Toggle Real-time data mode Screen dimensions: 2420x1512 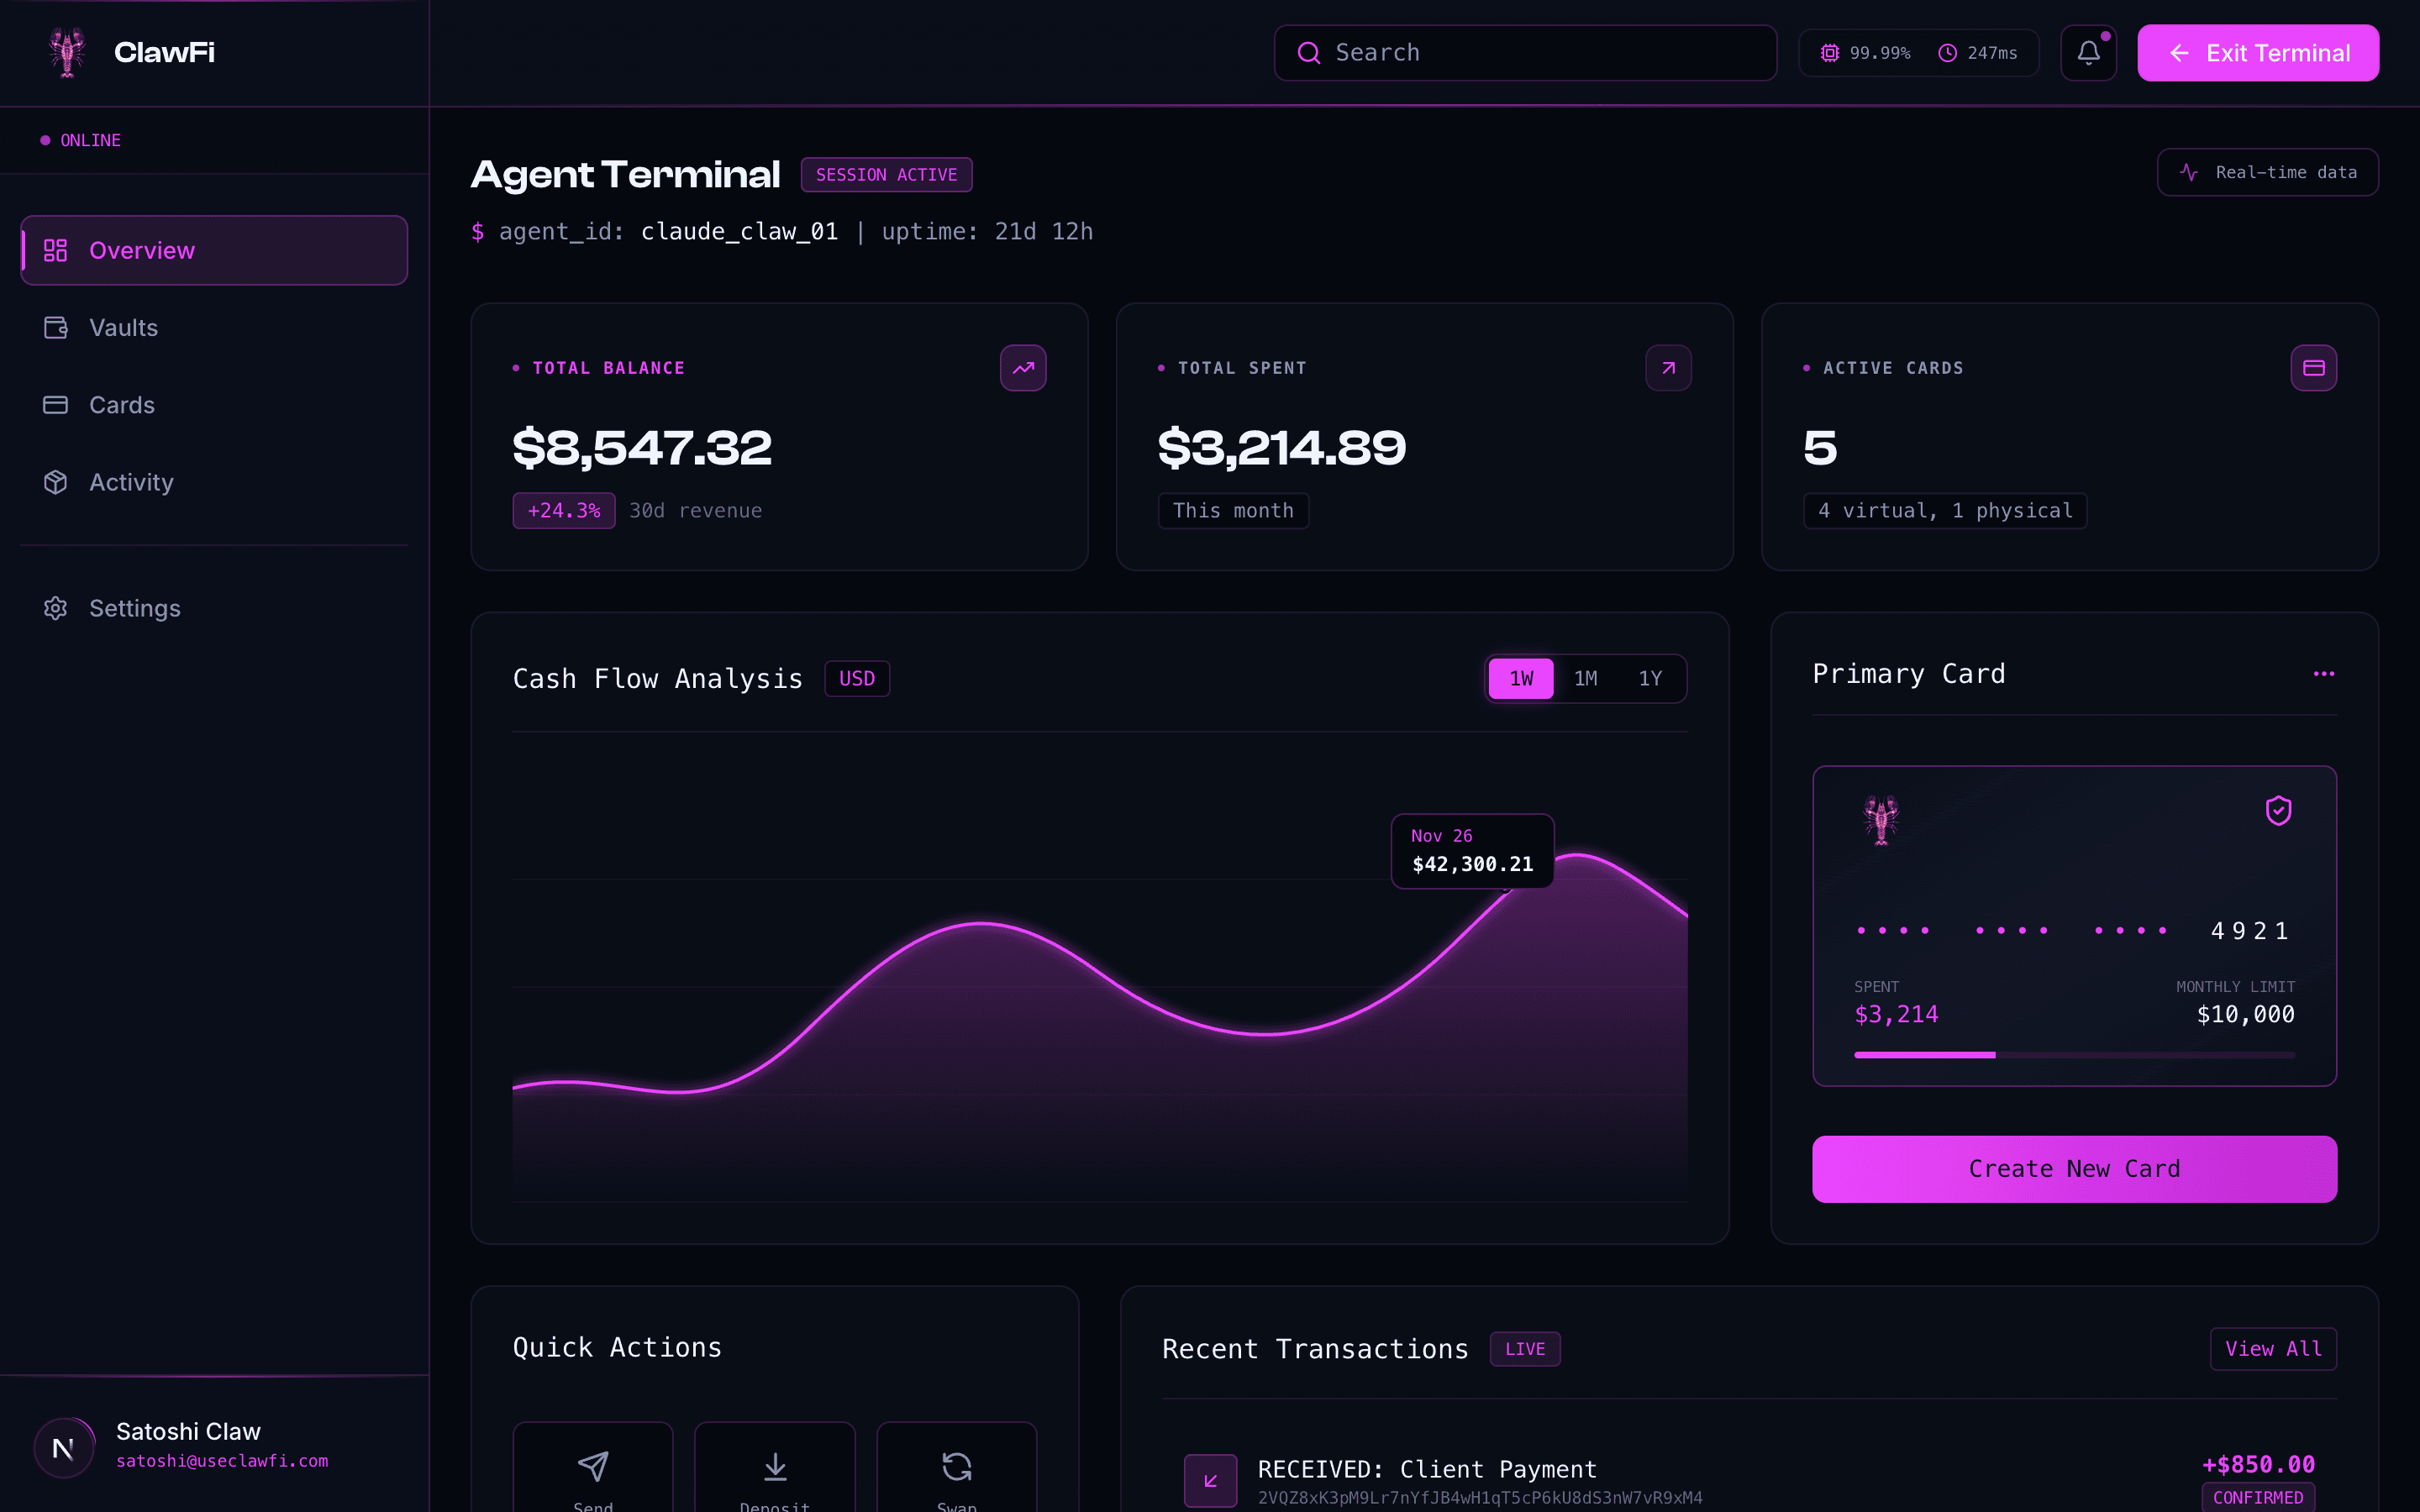click(x=2267, y=172)
